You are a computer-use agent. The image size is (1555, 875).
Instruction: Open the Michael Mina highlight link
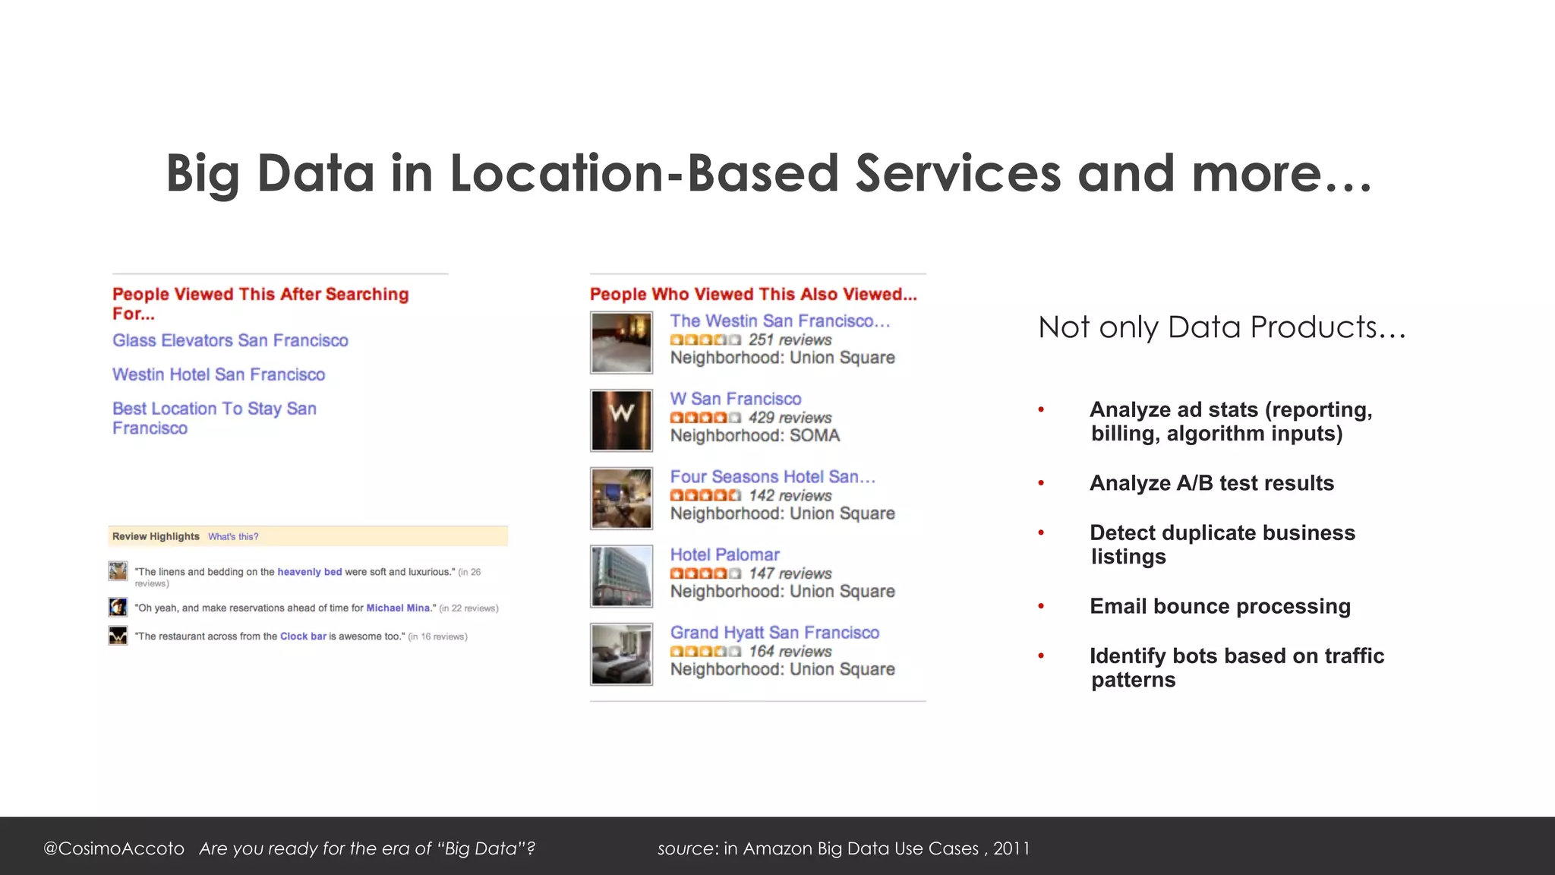(x=398, y=608)
